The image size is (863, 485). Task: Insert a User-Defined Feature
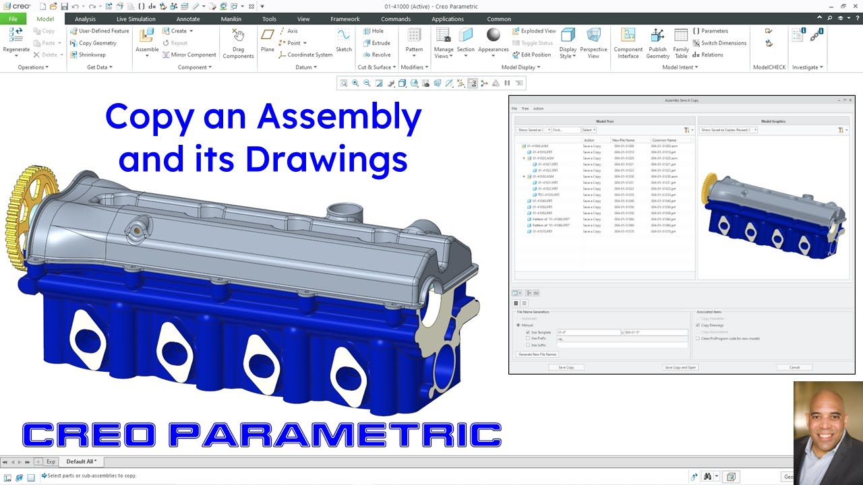click(x=99, y=31)
